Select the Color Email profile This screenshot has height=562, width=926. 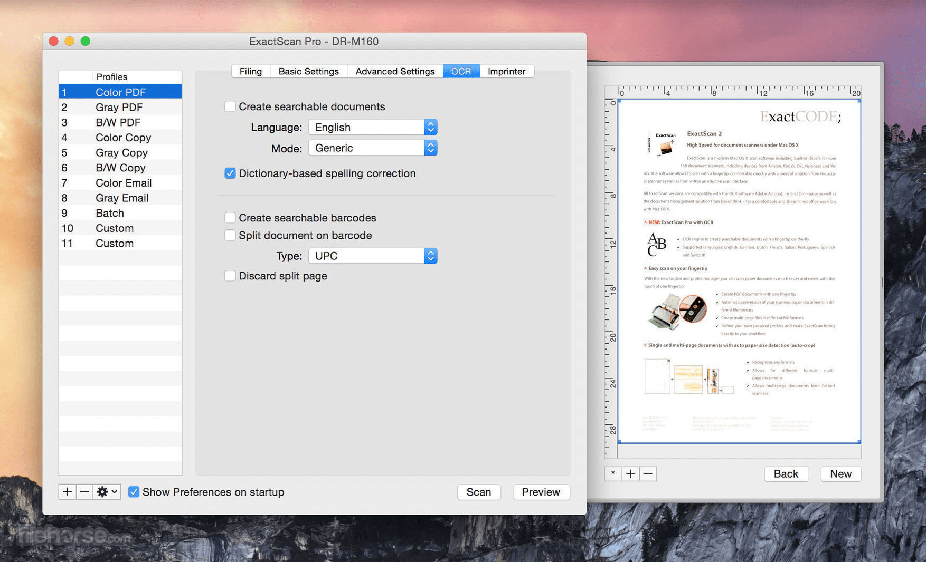pos(120,183)
